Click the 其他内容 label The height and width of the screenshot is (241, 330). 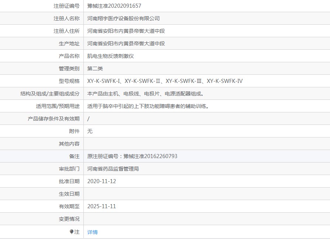[x=69, y=144]
